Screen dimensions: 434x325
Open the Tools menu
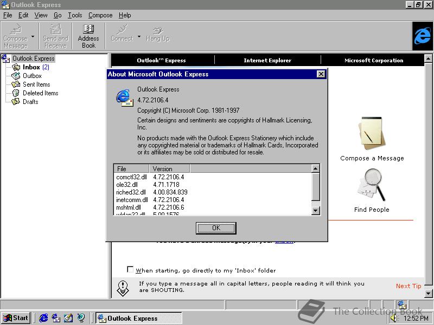tap(75, 15)
